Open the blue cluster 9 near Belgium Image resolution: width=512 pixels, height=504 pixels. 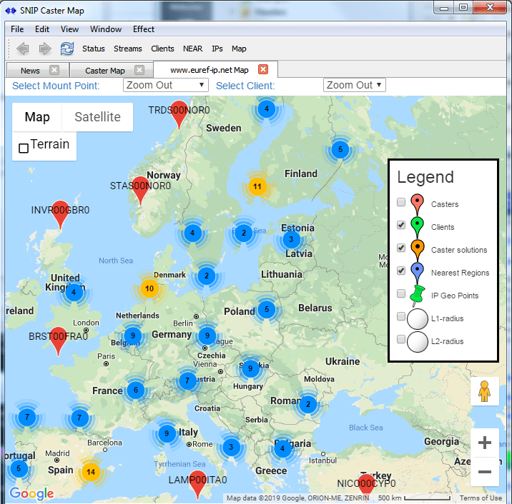(x=133, y=336)
